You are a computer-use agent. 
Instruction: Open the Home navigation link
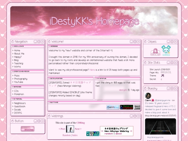17,50
